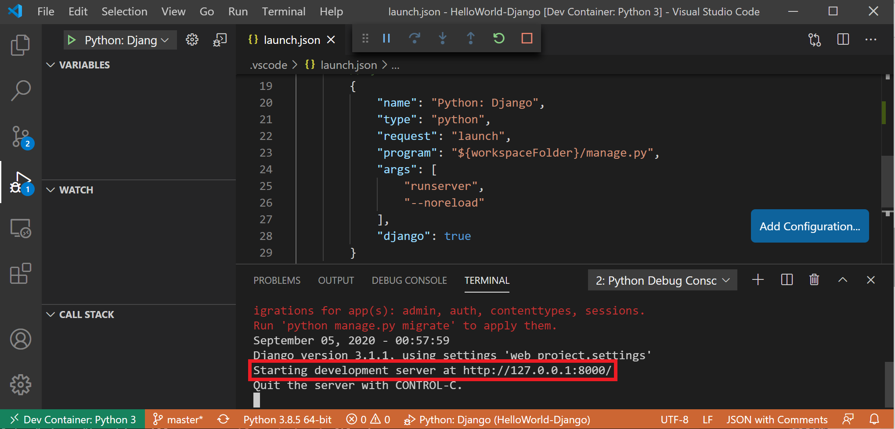Collapse the VARIABLES section
895x429 pixels.
pos(50,64)
